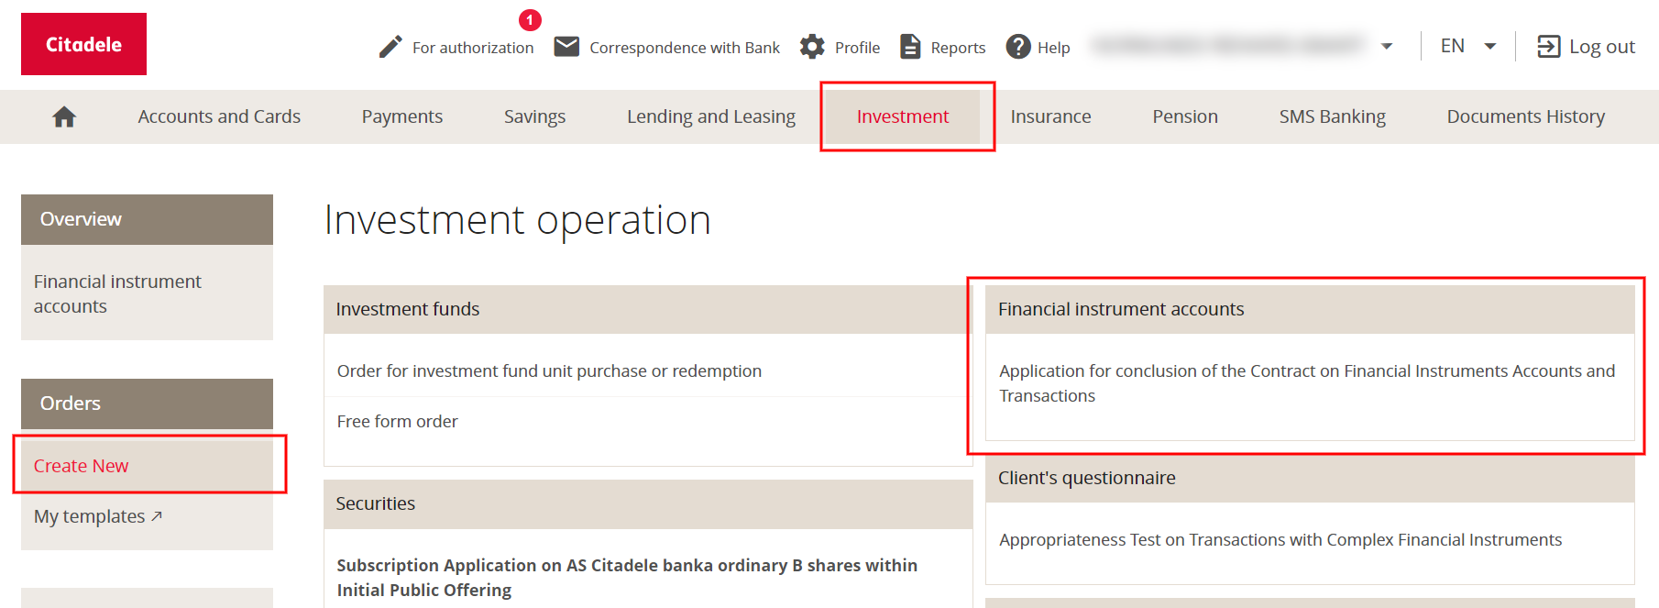Screen dimensions: 1659x608
Task: Click the gear Profile icon
Action: 812,47
